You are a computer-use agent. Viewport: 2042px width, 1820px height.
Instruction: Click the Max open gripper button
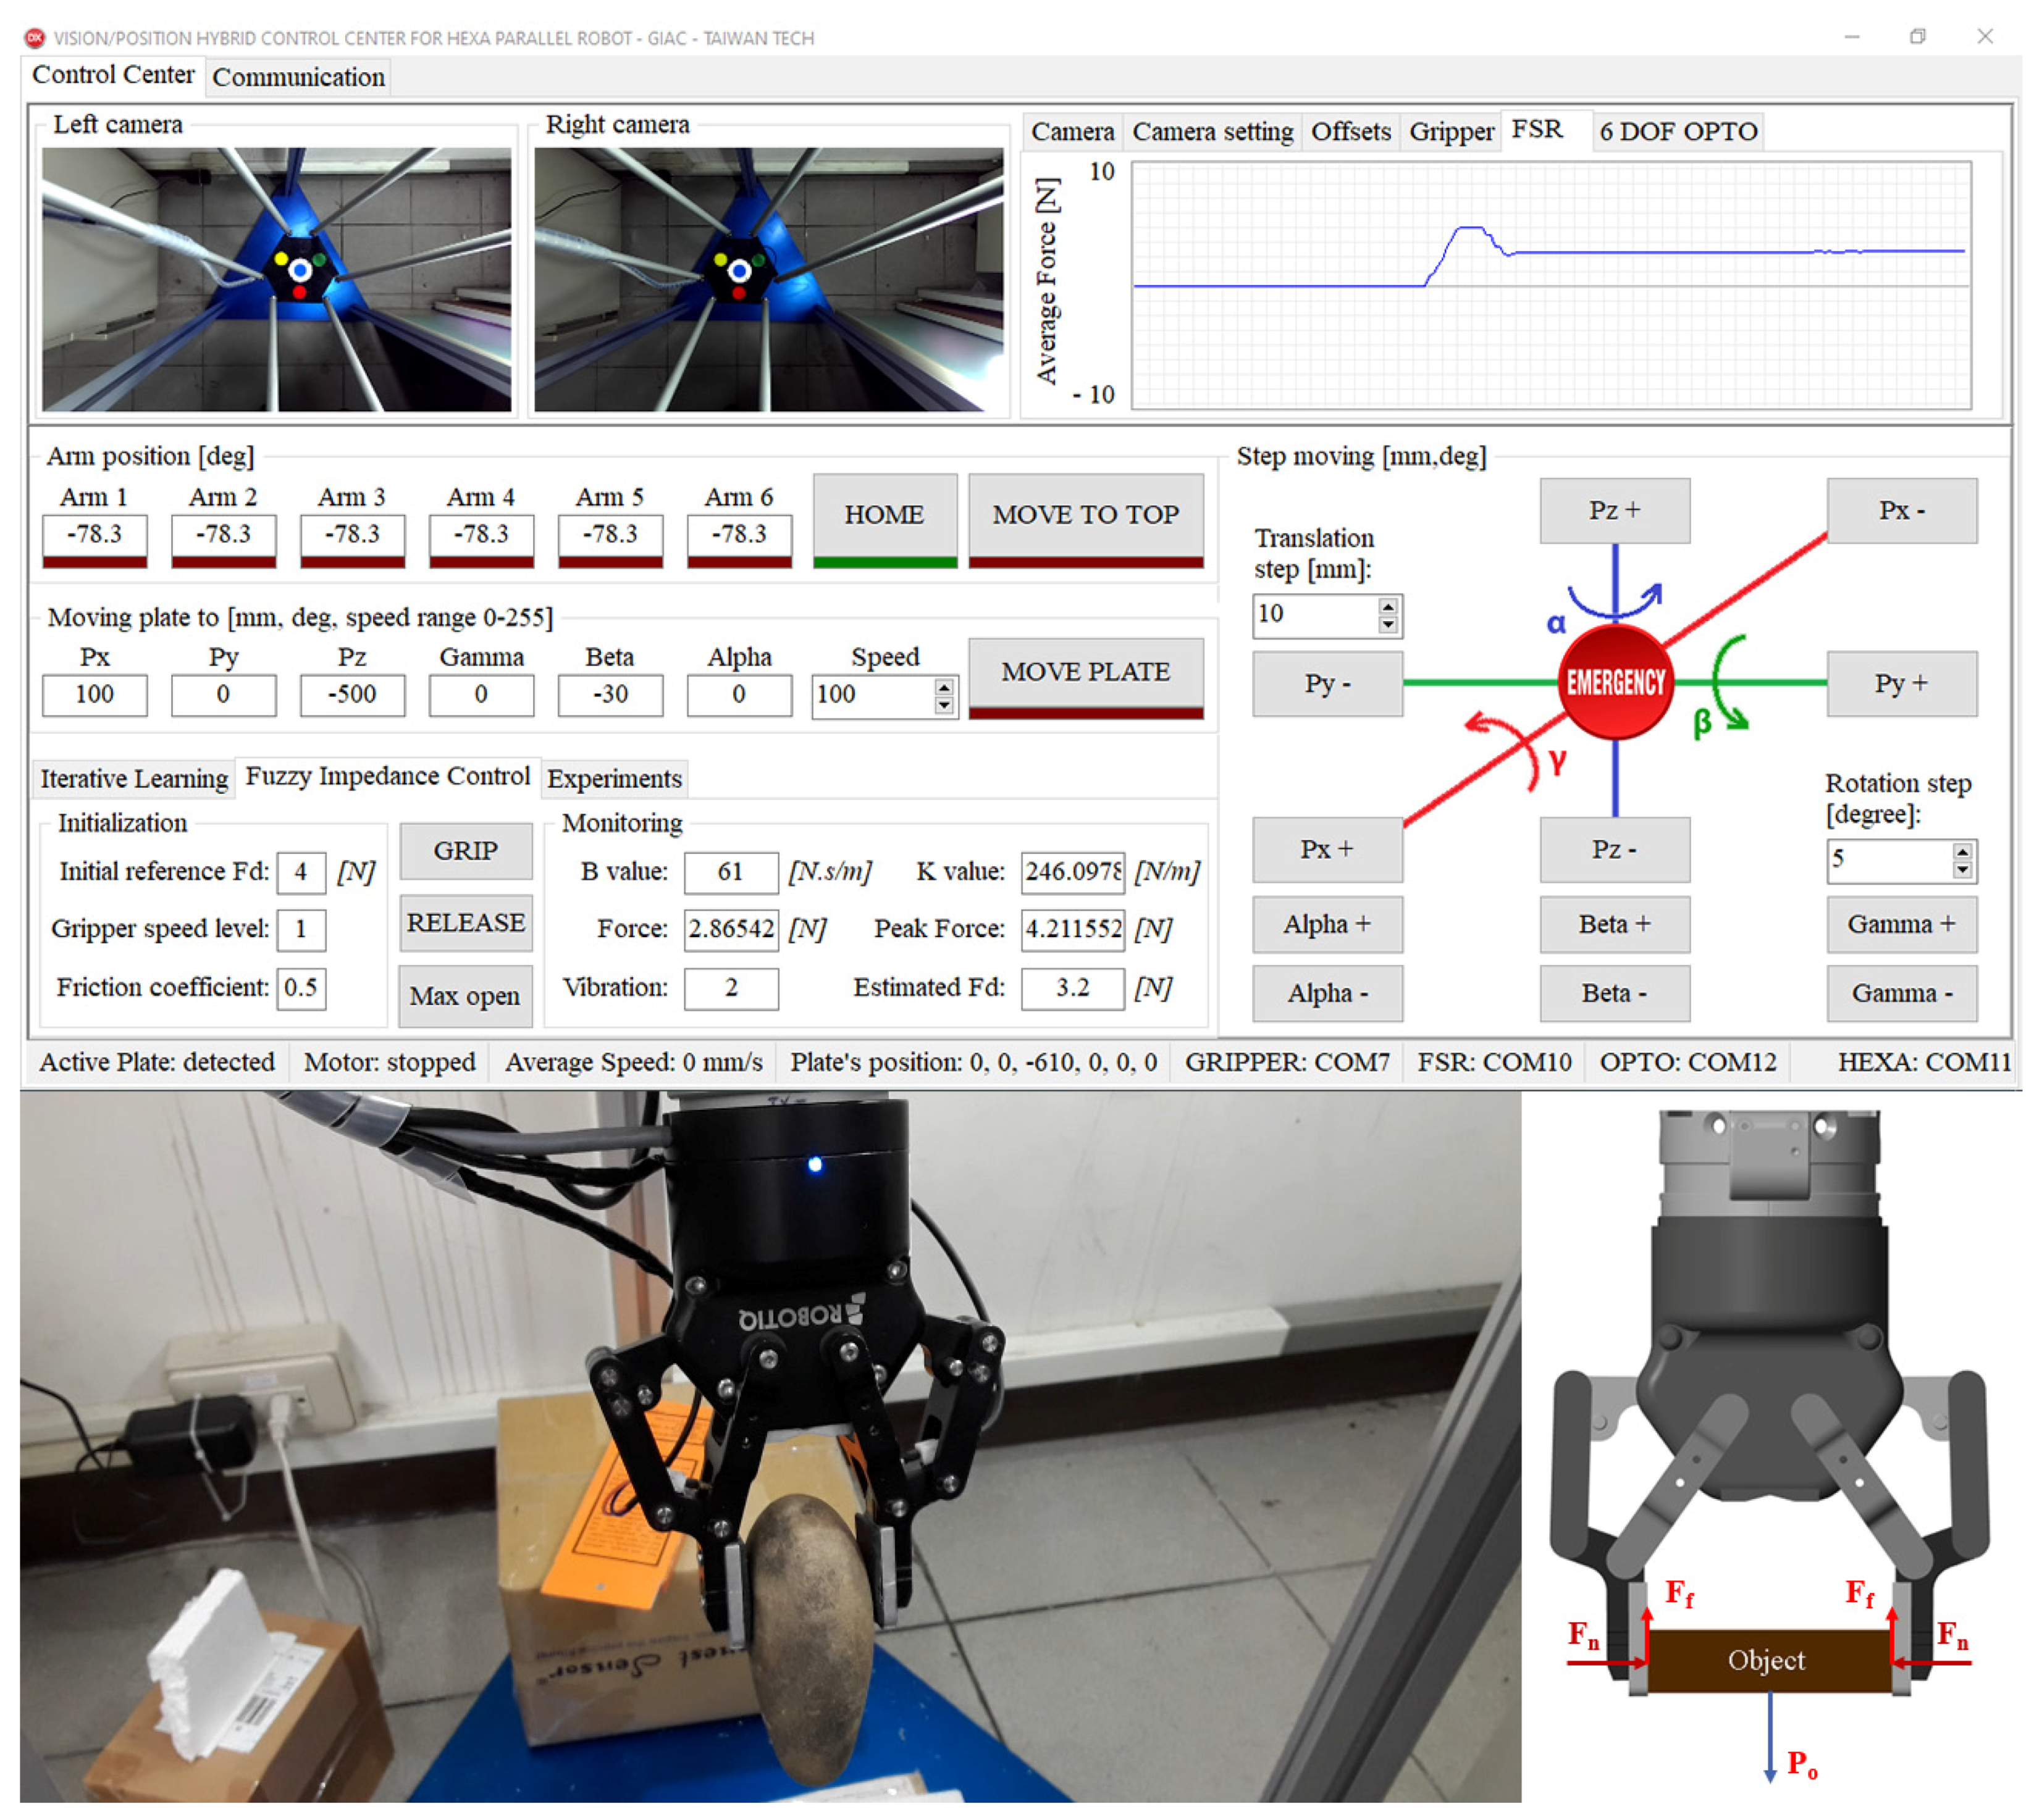[465, 995]
